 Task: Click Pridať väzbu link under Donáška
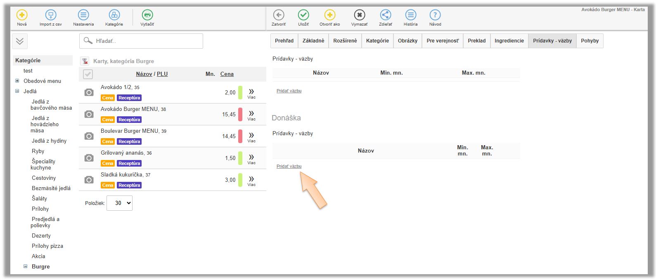coord(289,166)
